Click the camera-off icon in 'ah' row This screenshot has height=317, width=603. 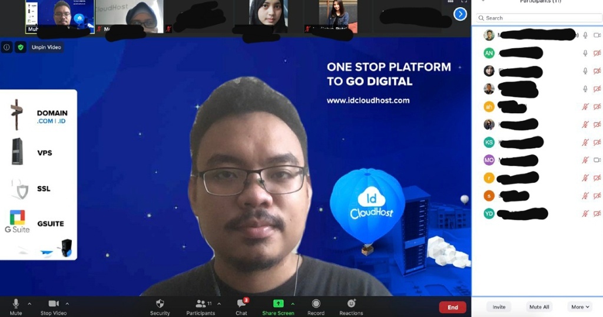point(597,107)
